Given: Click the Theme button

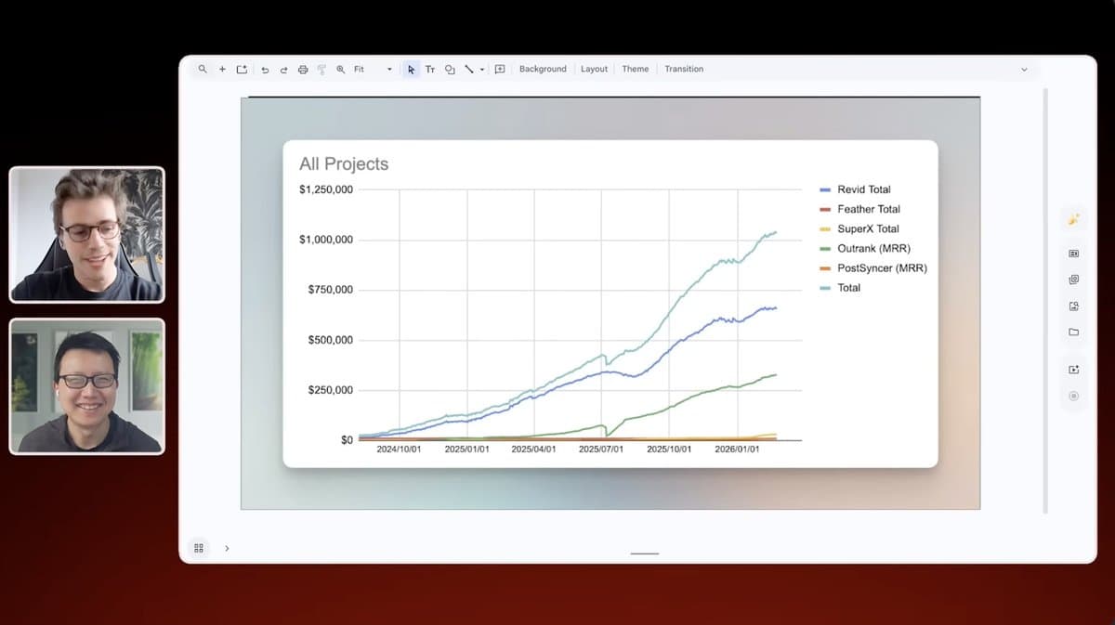Looking at the screenshot, I should coord(635,69).
